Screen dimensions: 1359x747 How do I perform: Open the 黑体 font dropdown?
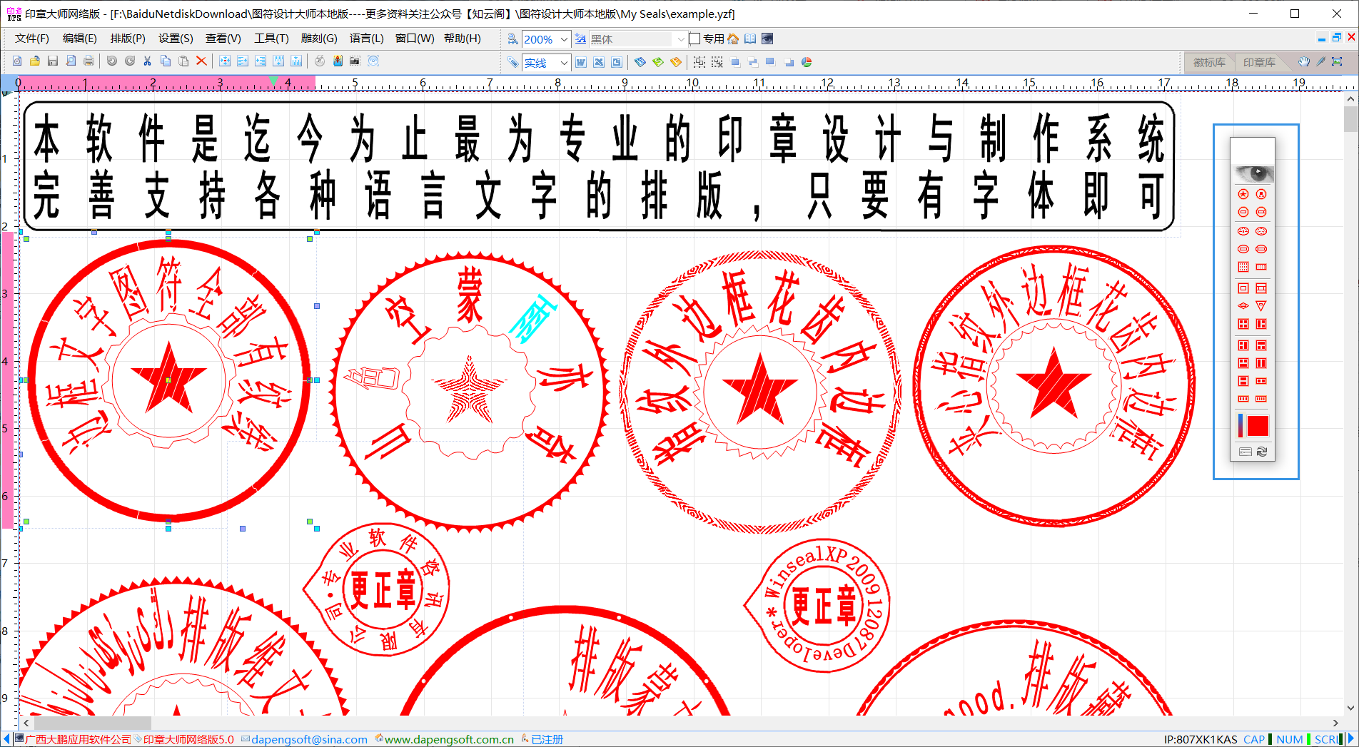point(681,39)
